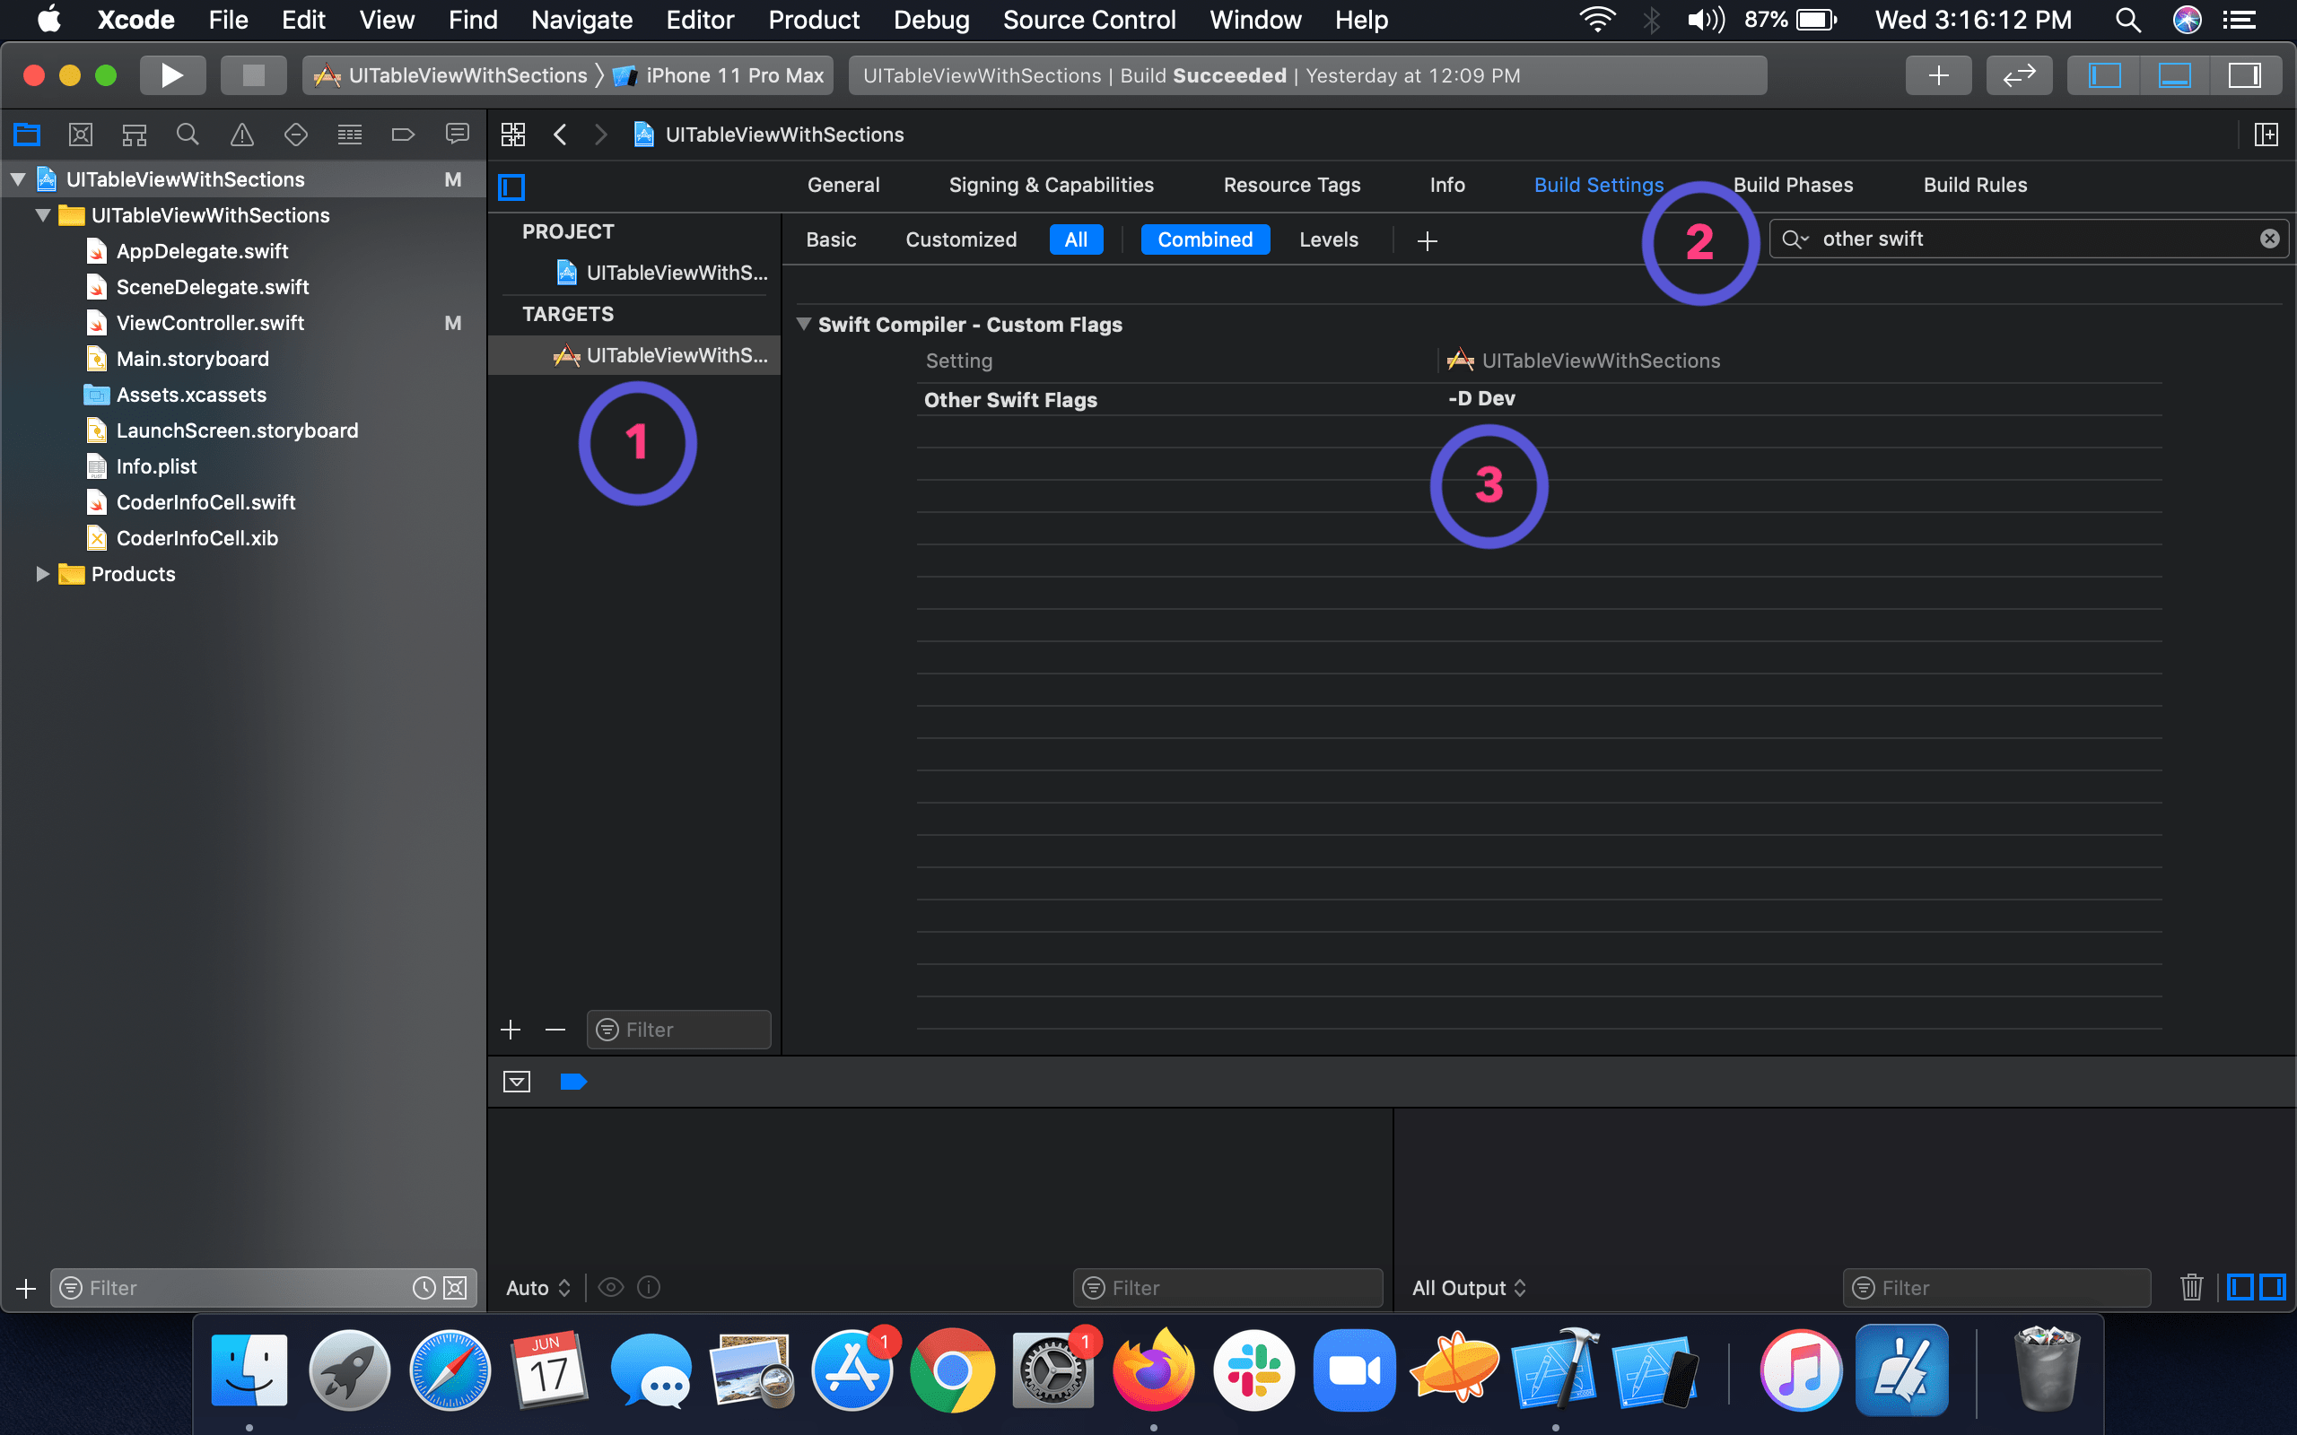The width and height of the screenshot is (2297, 1435).
Task: Select the Test navigator diamond icon
Action: click(x=295, y=134)
